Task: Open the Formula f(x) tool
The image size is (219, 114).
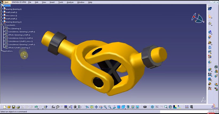Action: coord(53,107)
